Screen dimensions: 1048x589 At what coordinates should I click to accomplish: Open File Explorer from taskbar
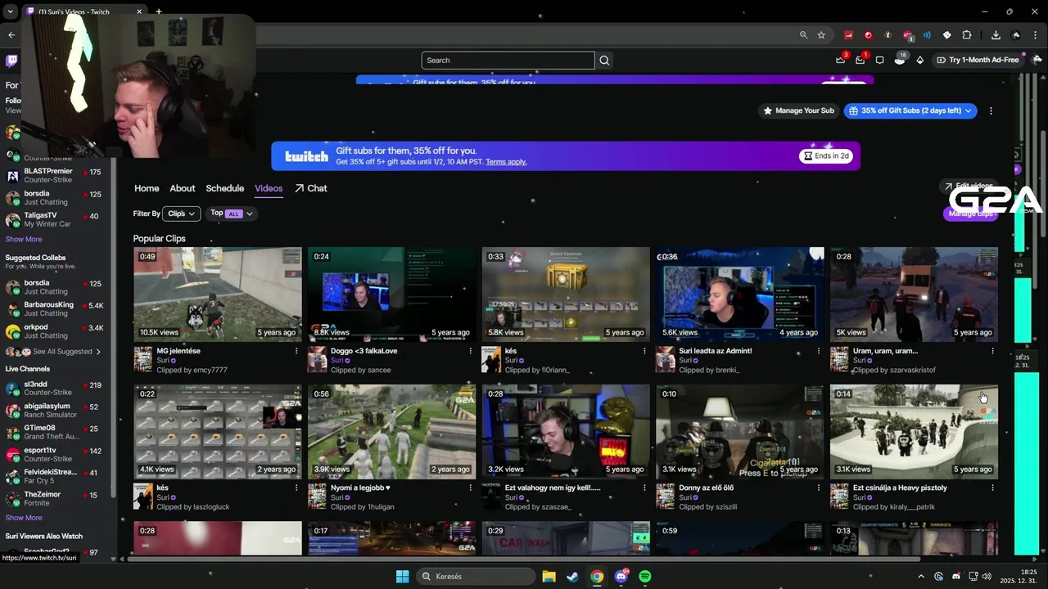click(549, 577)
